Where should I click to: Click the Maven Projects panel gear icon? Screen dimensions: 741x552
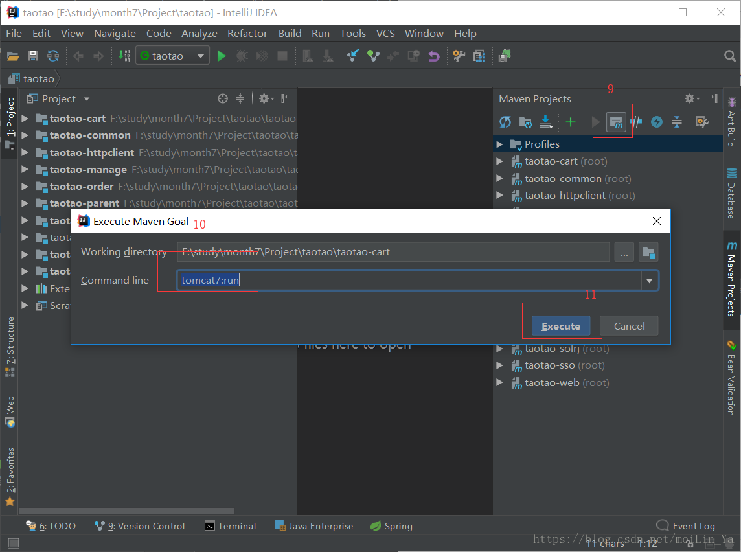tap(691, 98)
